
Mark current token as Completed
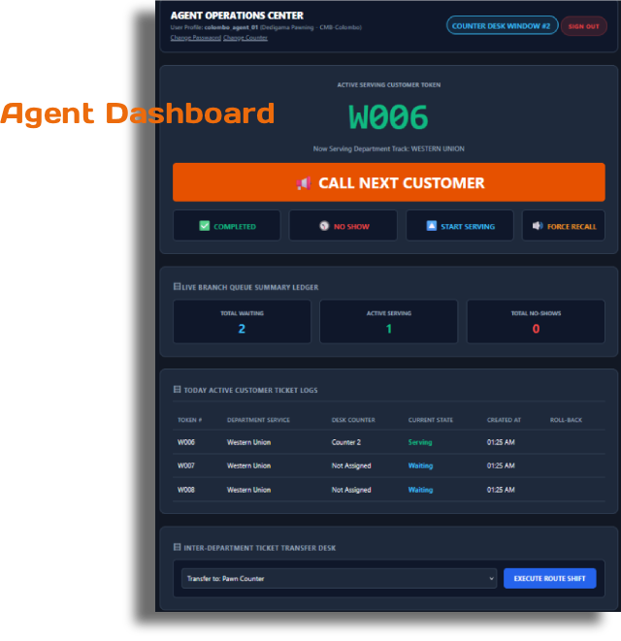click(x=227, y=226)
